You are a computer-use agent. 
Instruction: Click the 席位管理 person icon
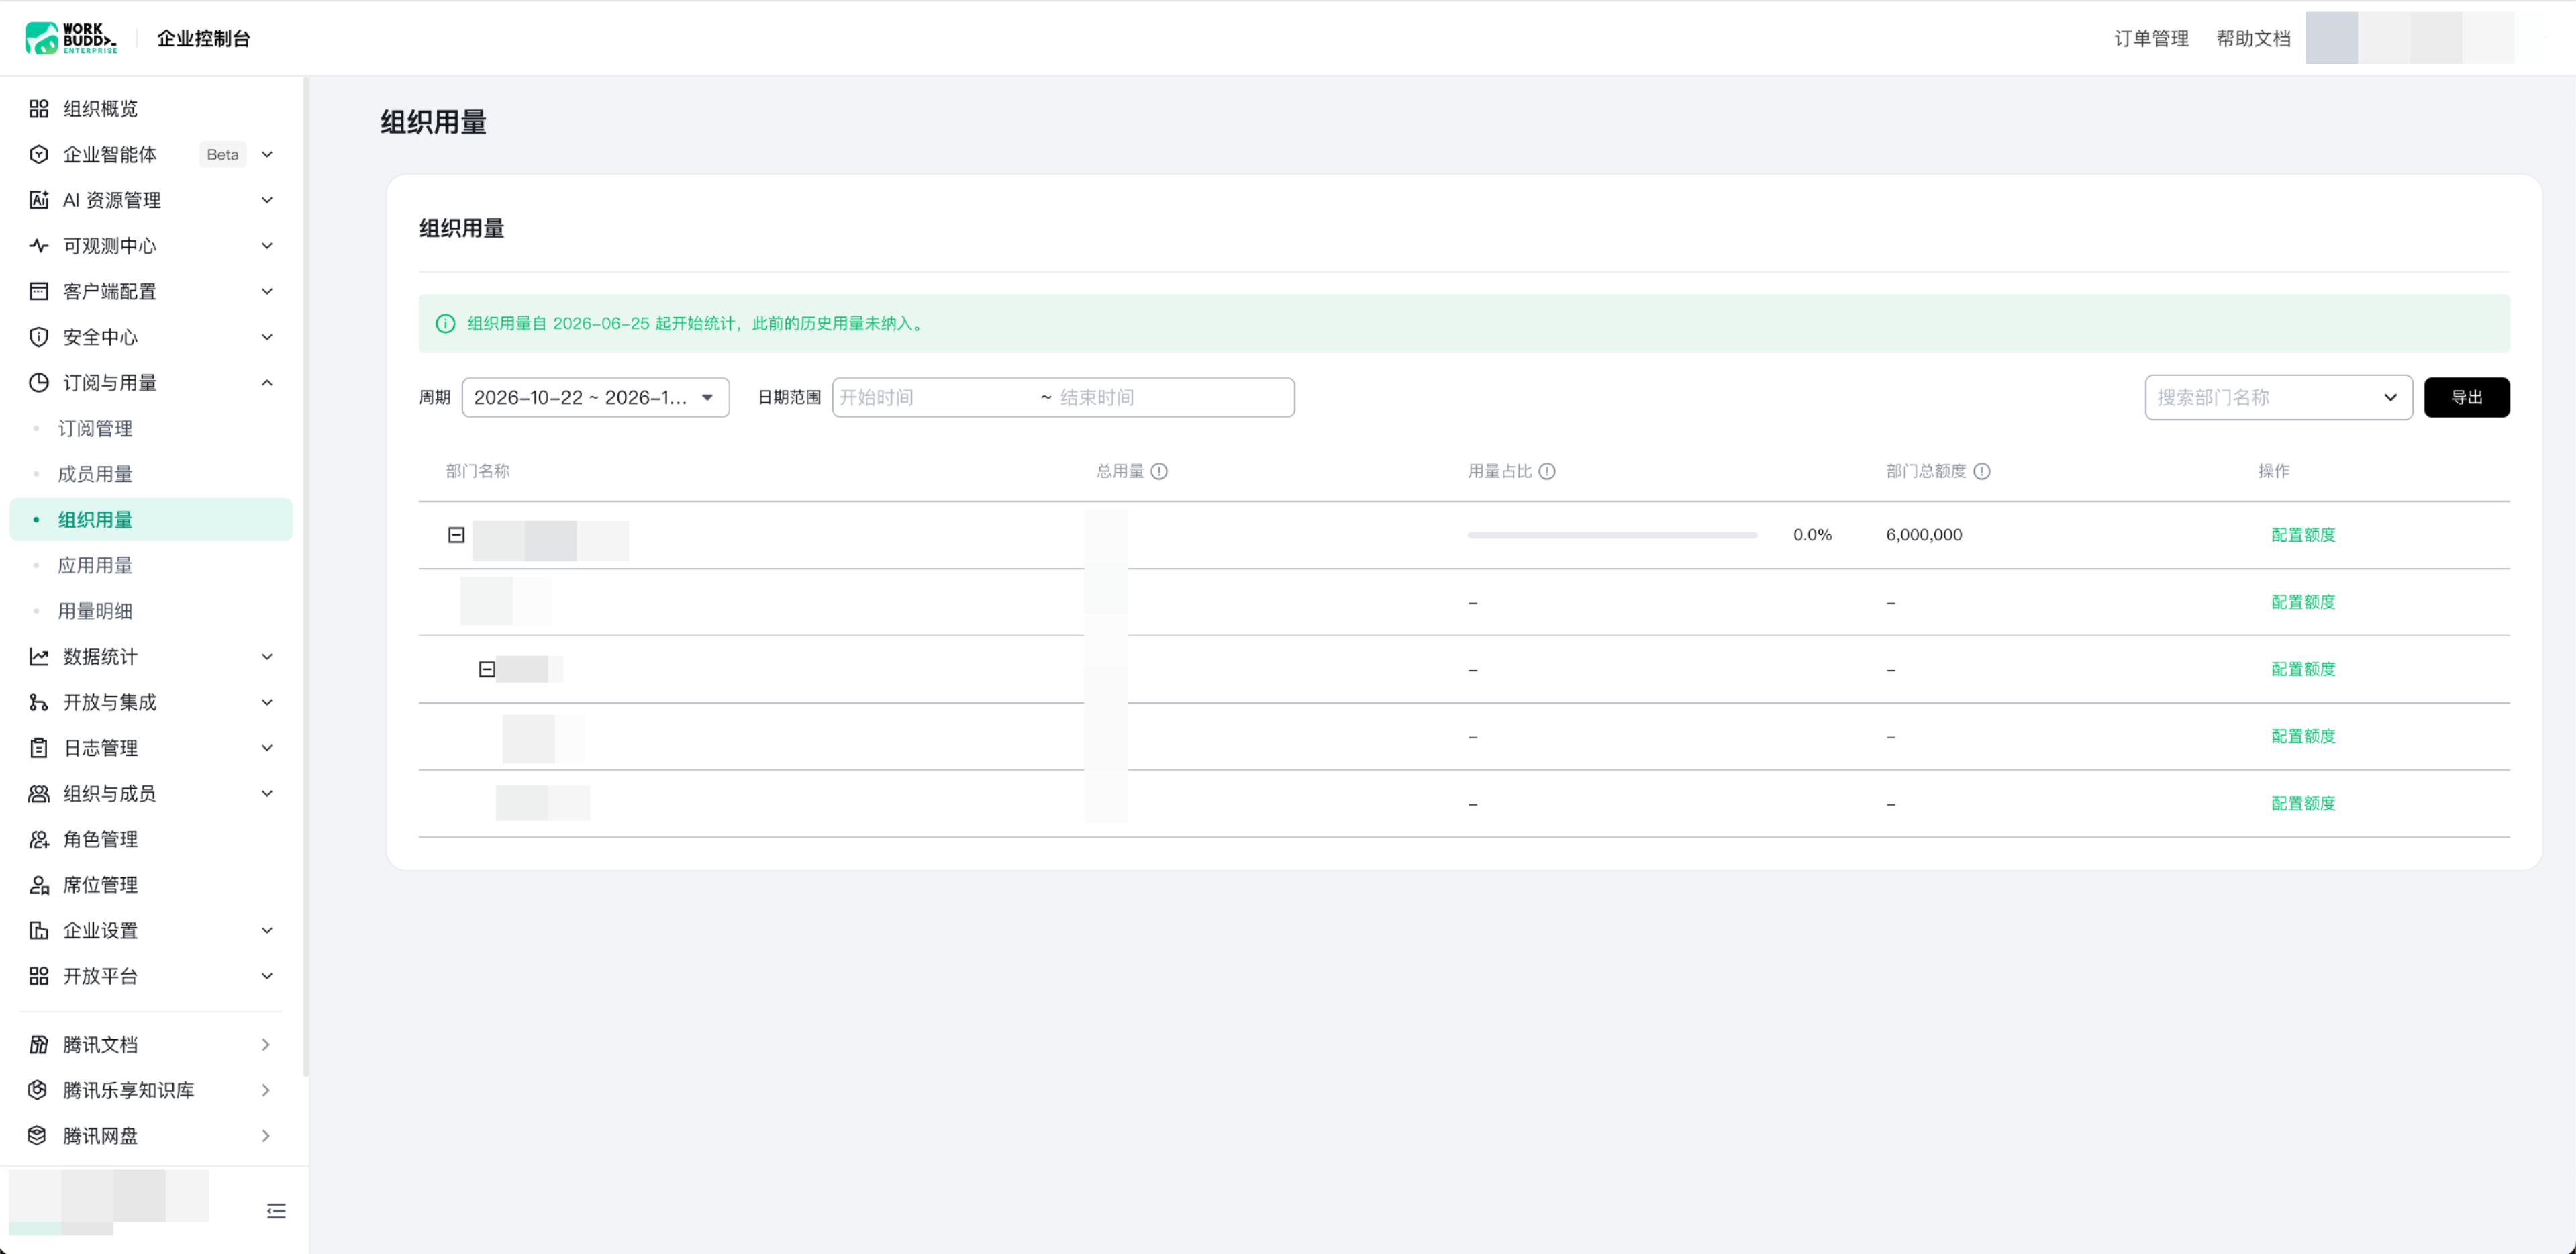click(x=38, y=885)
